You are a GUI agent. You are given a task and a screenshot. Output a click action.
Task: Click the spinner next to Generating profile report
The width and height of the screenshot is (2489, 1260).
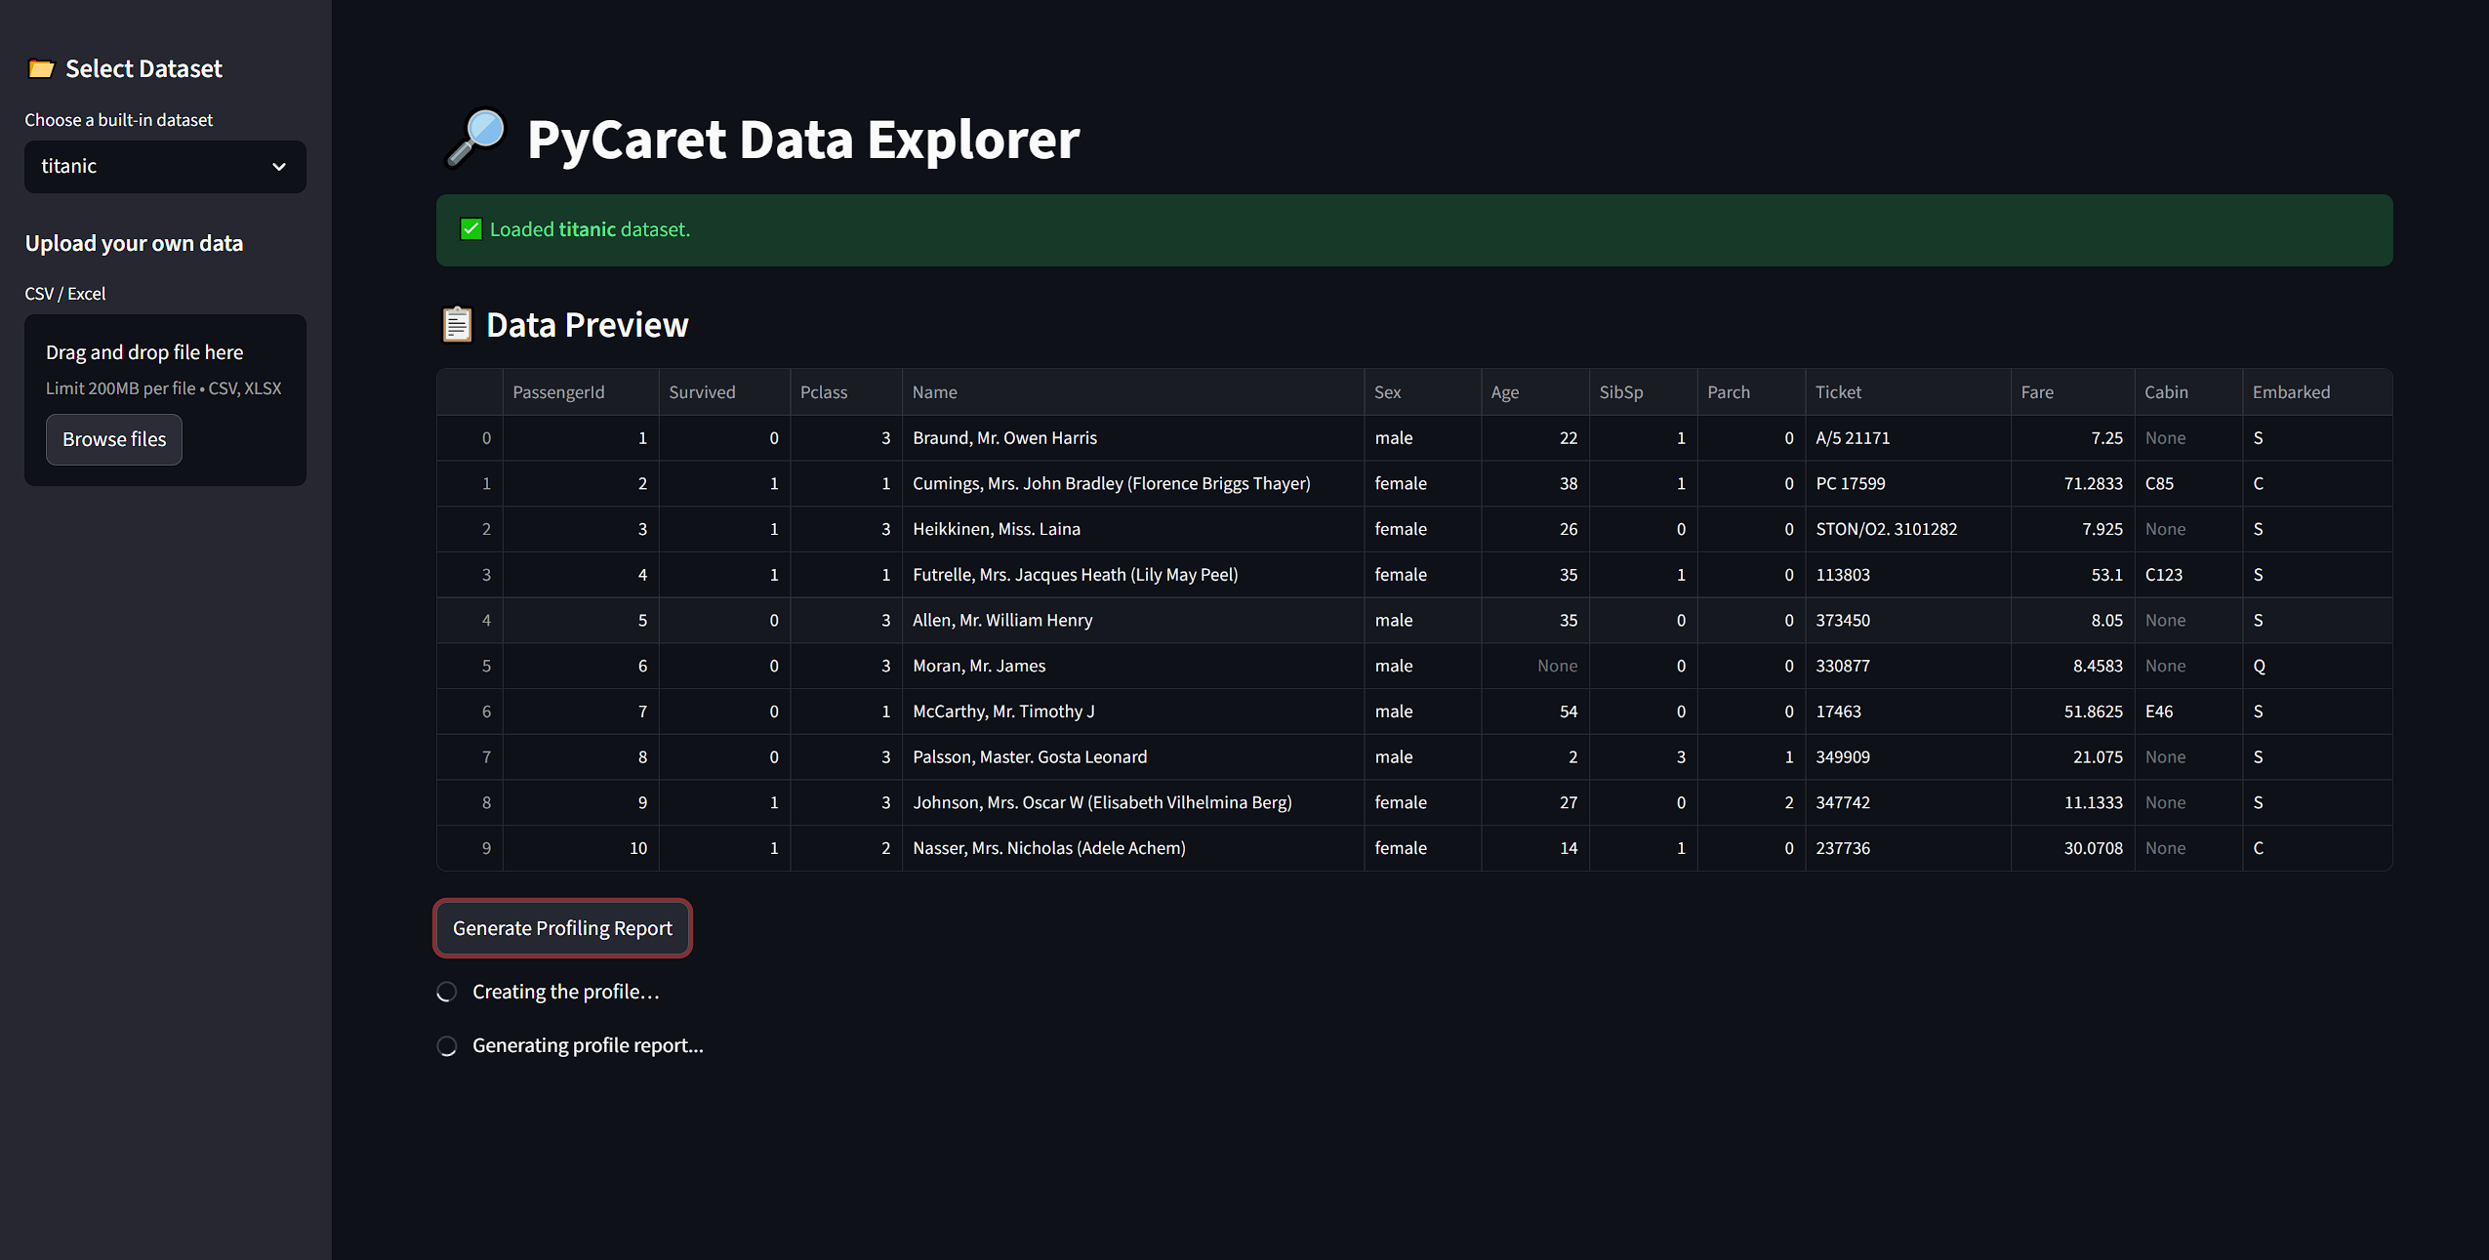coord(447,1046)
